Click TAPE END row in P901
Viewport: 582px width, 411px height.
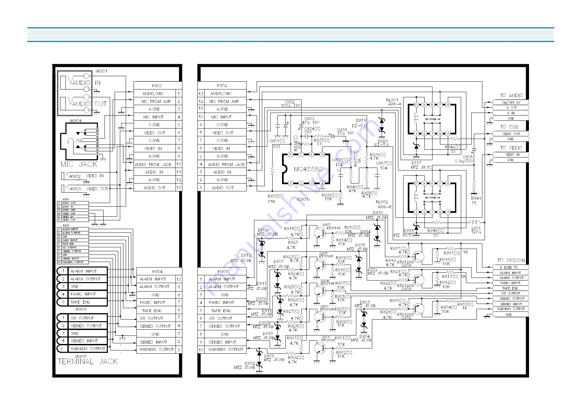[222, 310]
